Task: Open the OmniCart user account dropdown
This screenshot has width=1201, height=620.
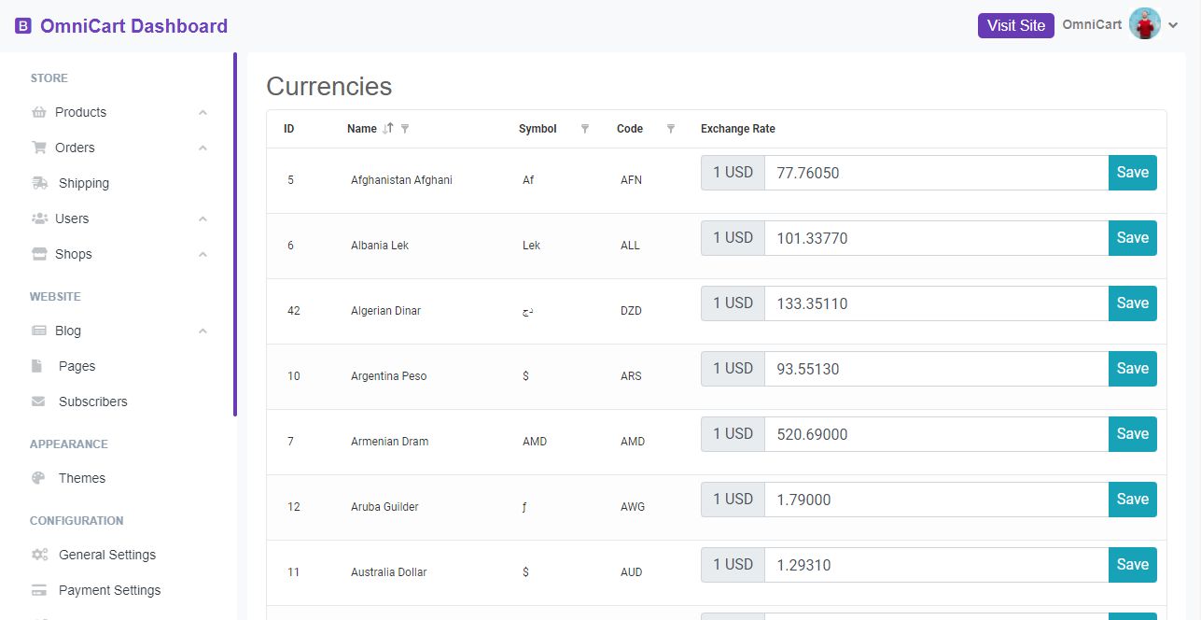Action: (1174, 26)
